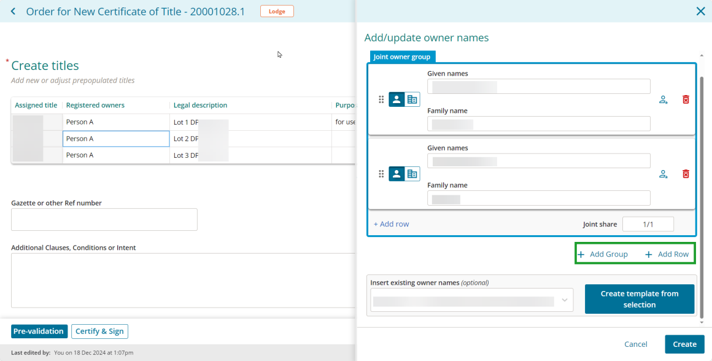
Task: Click first owner's Given names field
Action: point(538,87)
